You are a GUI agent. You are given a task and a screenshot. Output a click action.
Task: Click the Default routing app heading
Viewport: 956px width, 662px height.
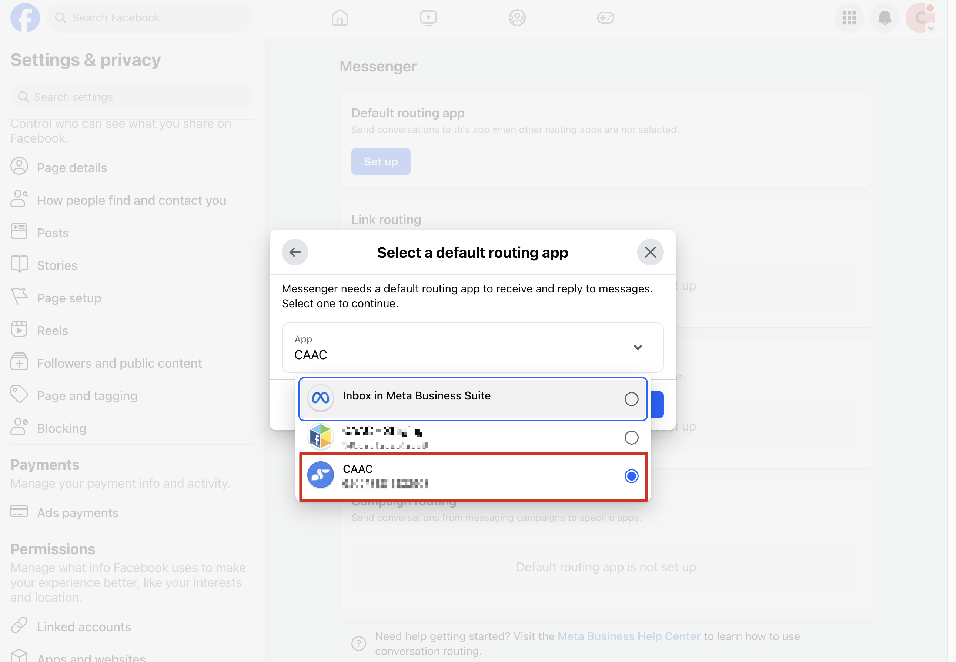[x=408, y=113]
